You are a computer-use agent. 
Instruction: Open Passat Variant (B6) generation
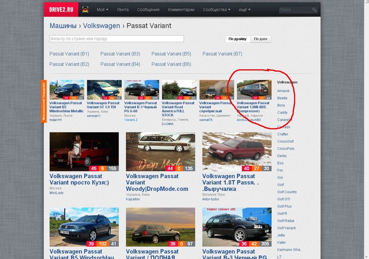(x=171, y=64)
